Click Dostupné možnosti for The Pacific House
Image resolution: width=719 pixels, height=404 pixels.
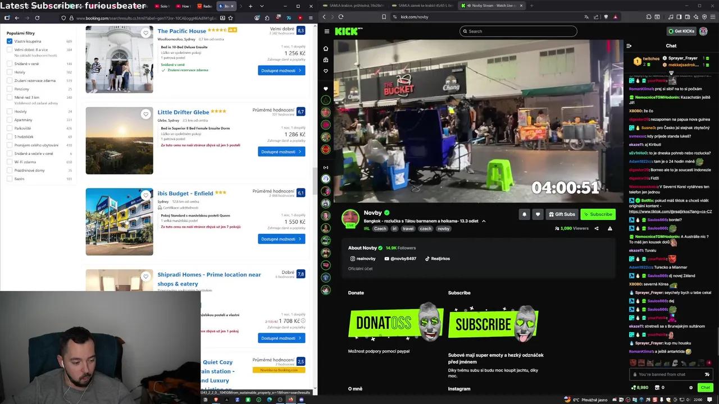281,71
